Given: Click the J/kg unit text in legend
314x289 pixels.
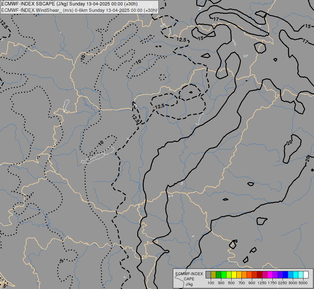Looking at the screenshot, I should [x=189, y=285].
